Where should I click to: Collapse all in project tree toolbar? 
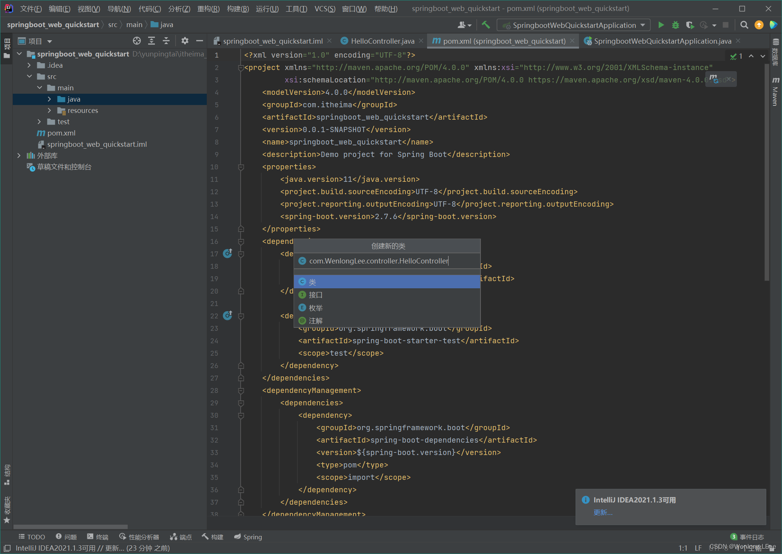point(166,41)
